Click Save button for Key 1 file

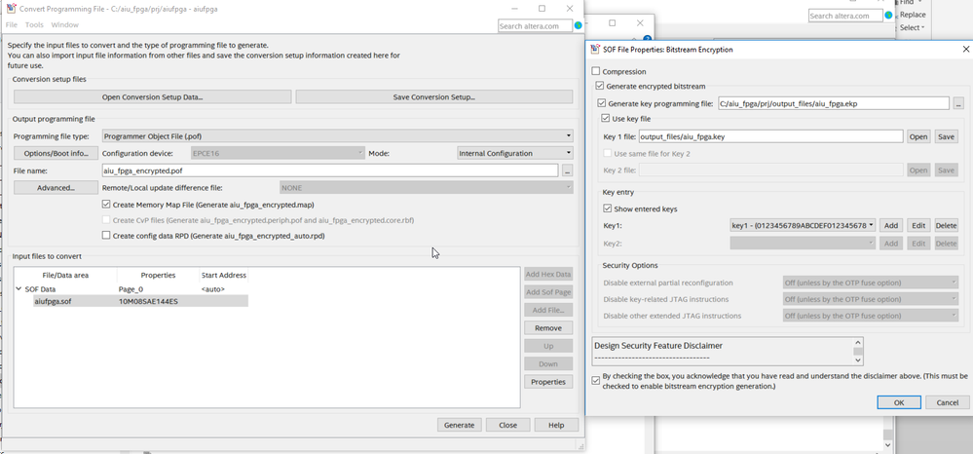click(x=946, y=136)
